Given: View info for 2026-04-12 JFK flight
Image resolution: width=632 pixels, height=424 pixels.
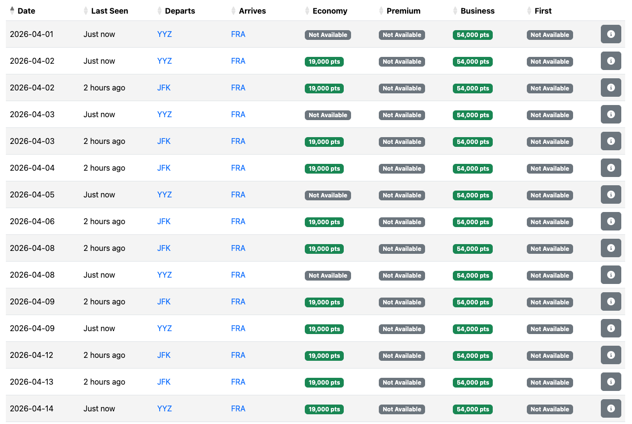Looking at the screenshot, I should coord(611,355).
